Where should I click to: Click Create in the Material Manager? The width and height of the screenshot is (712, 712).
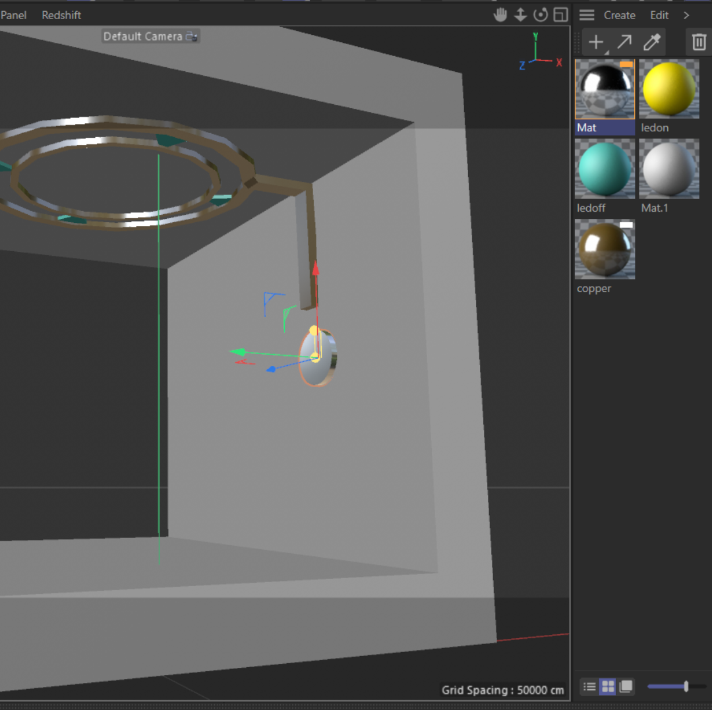pos(619,15)
